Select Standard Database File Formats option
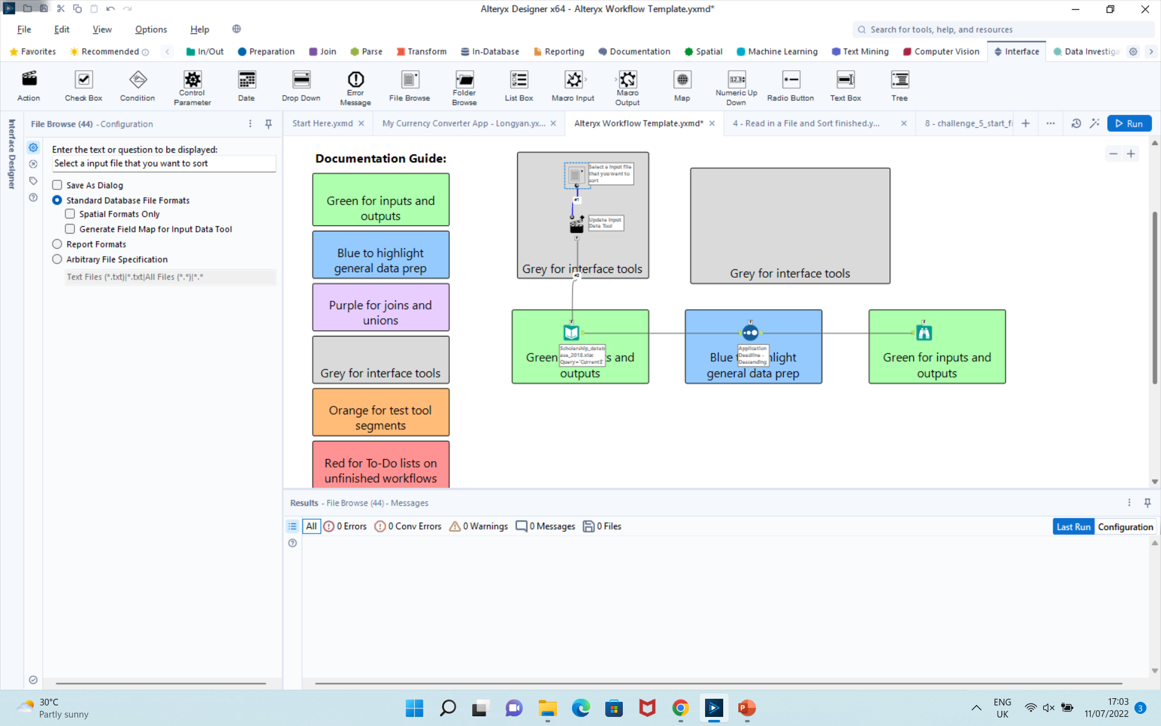The height and width of the screenshot is (726, 1161). tap(57, 200)
